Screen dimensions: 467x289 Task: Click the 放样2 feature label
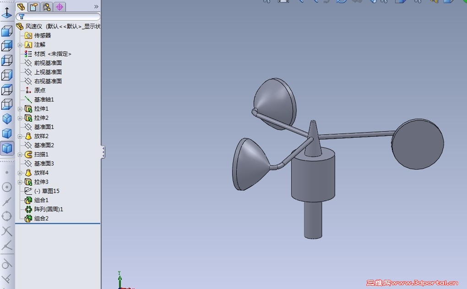[41, 136]
